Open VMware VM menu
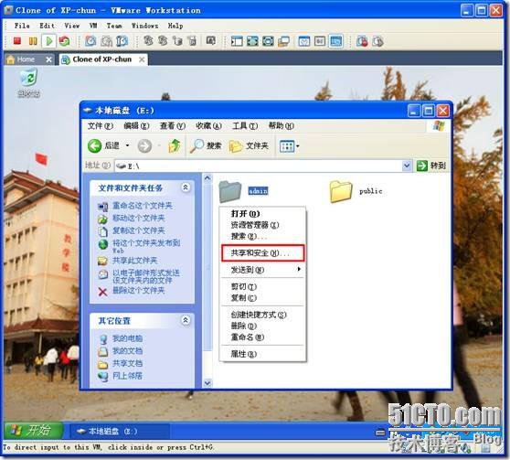 [x=93, y=26]
